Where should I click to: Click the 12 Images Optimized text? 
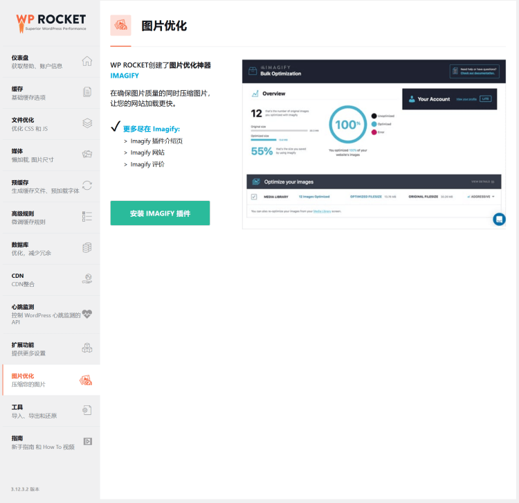point(314,197)
